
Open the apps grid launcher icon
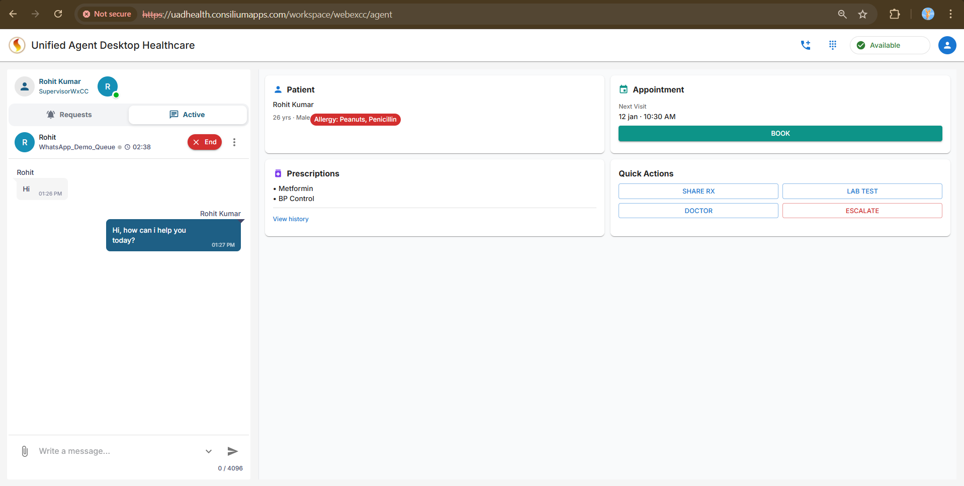coord(832,45)
